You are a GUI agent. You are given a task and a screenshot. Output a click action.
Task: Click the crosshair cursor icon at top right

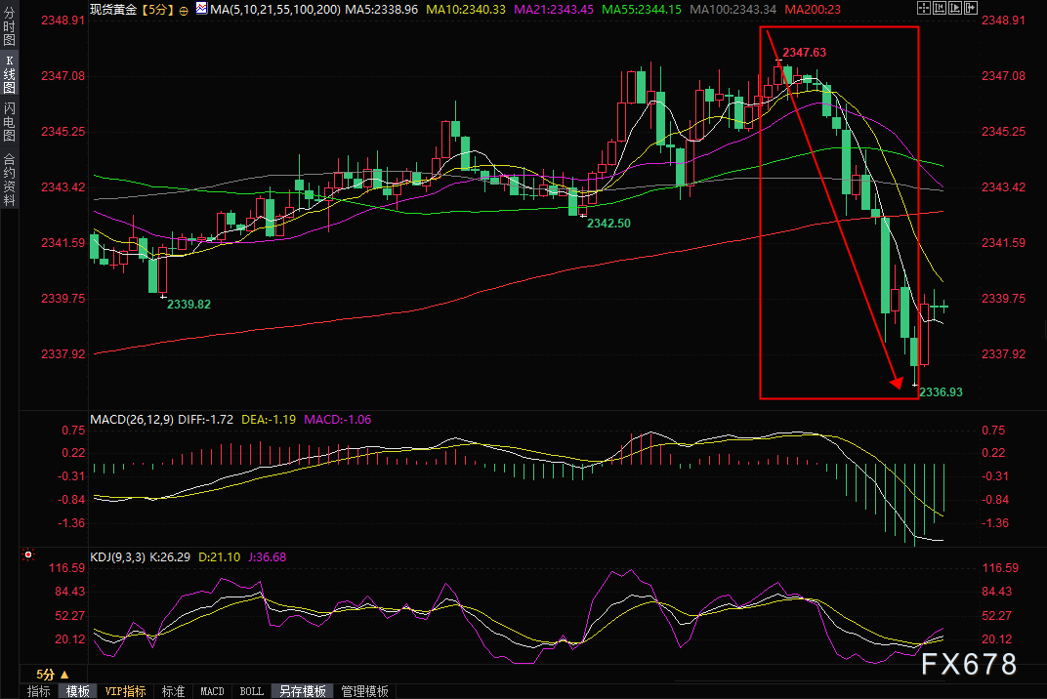pos(924,8)
